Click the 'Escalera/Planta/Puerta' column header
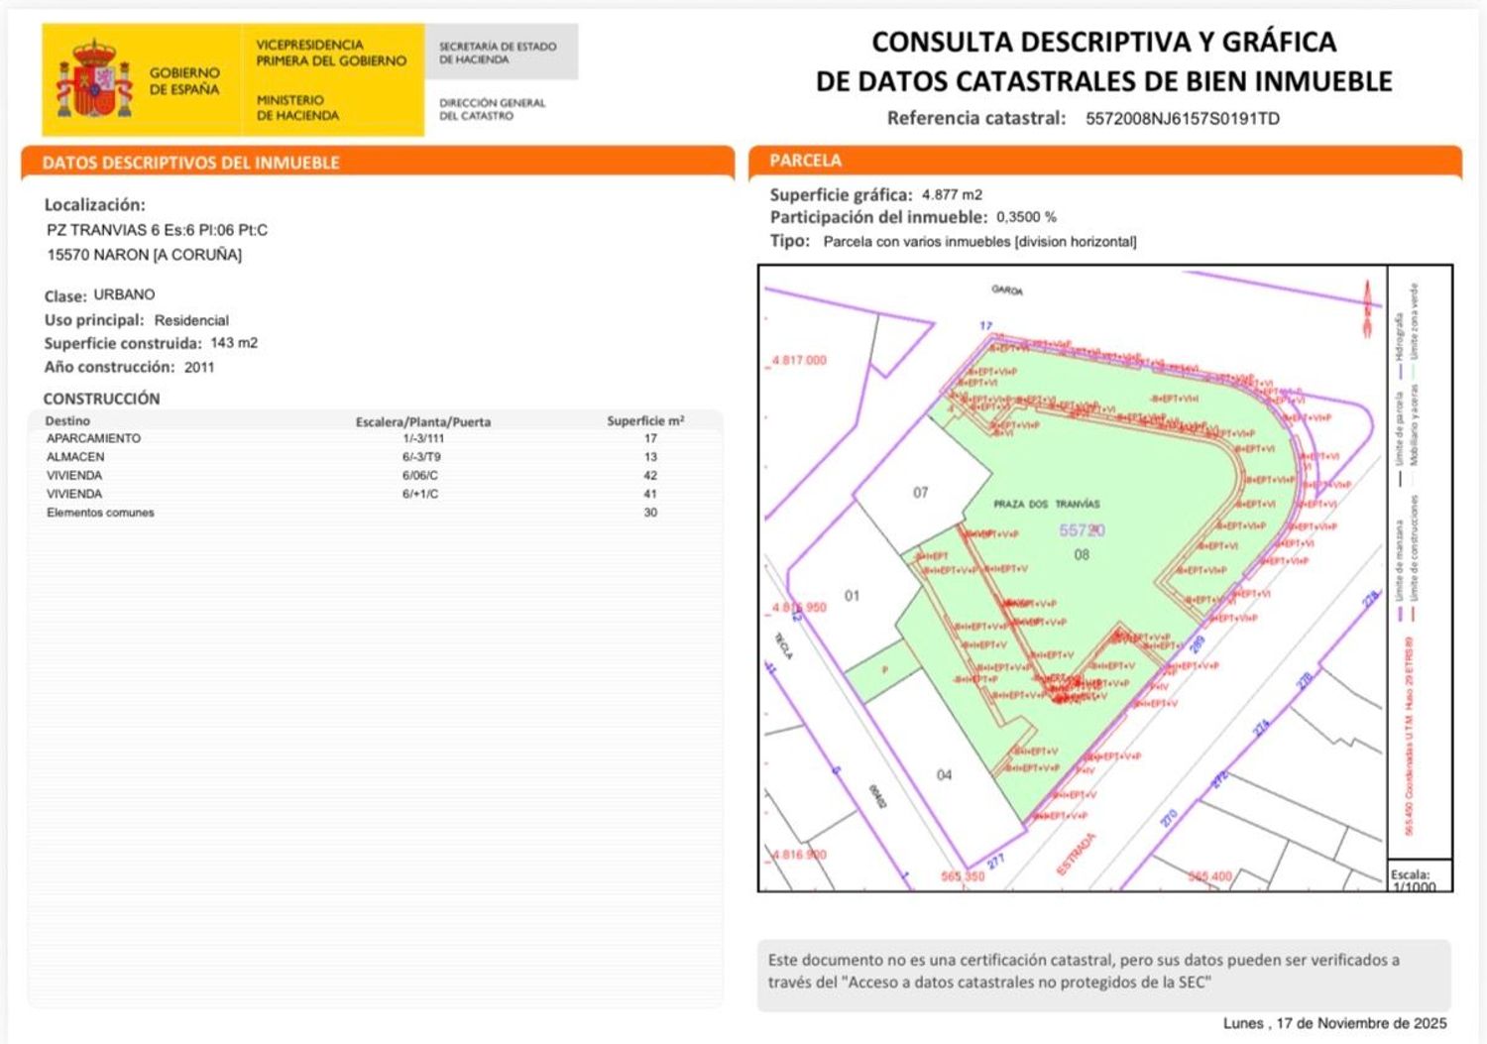 tap(423, 421)
